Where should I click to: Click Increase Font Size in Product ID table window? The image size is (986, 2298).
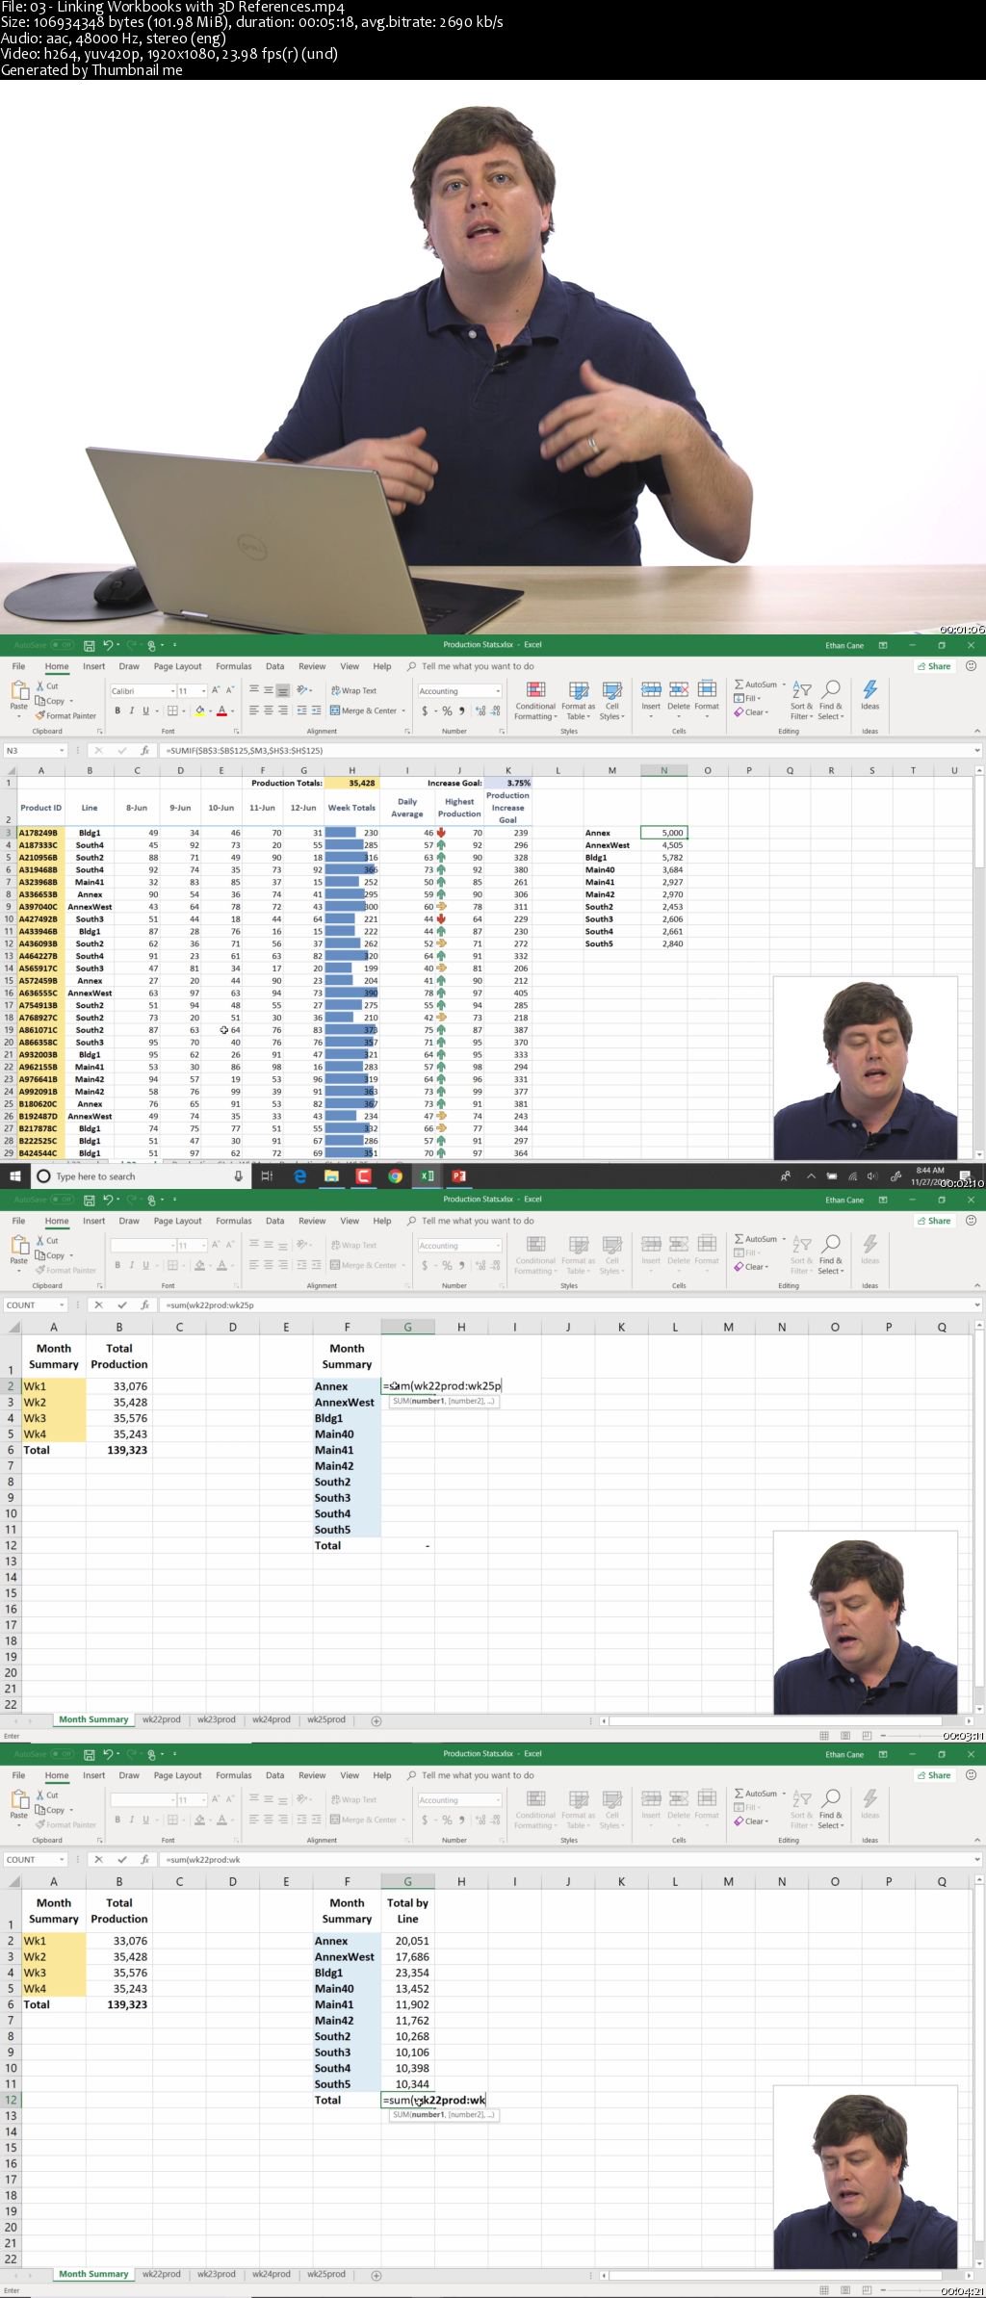tap(216, 690)
